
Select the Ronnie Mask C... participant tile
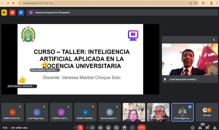(x=109, y=112)
